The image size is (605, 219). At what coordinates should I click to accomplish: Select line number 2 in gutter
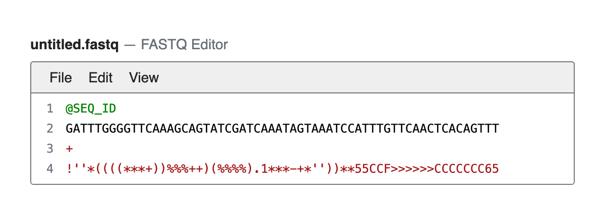[49, 129]
